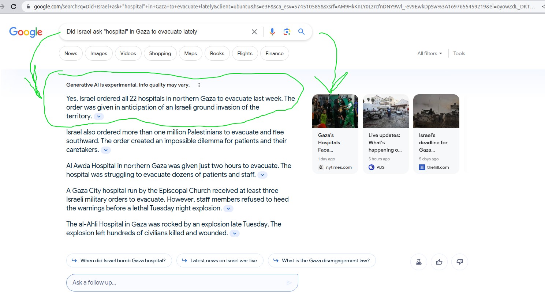Ask 'When did Israel bomb Gaza hospital?'

119,260
